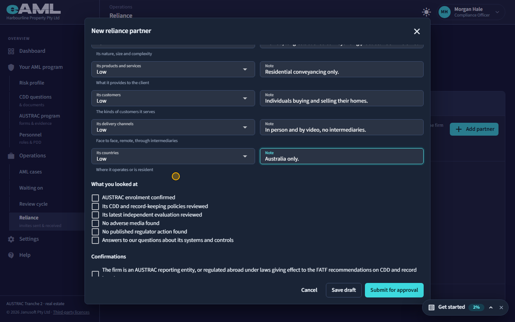Select Waiting on in sidebar
The image size is (515, 322).
click(x=31, y=188)
